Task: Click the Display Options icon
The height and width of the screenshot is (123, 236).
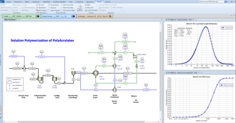Action: coord(80,6)
